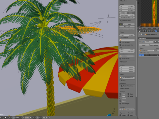Click Lens focal length field

tap(127, 35)
